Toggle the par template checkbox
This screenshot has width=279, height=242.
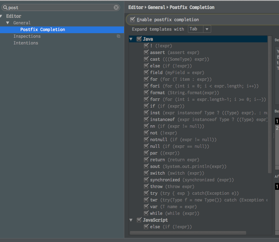point(146,153)
